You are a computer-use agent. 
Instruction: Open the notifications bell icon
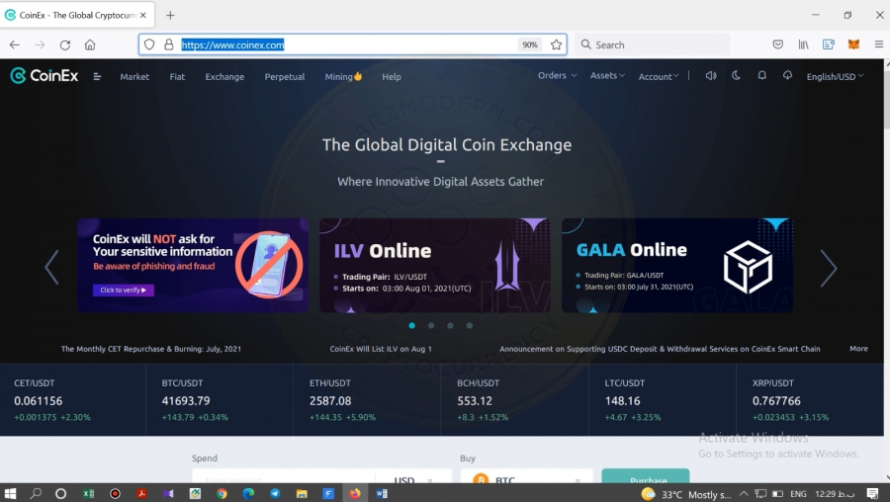761,75
